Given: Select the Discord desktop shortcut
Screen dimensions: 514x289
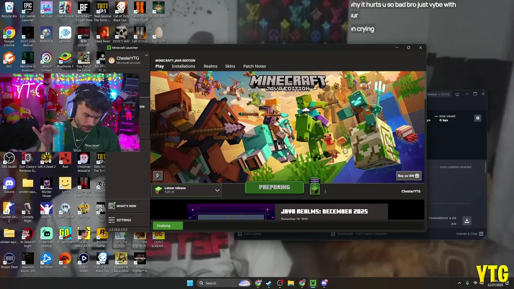Looking at the screenshot, I should click(9, 185).
